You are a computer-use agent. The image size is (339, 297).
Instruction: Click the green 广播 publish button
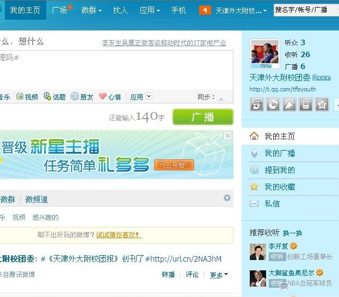pyautogui.click(x=203, y=117)
